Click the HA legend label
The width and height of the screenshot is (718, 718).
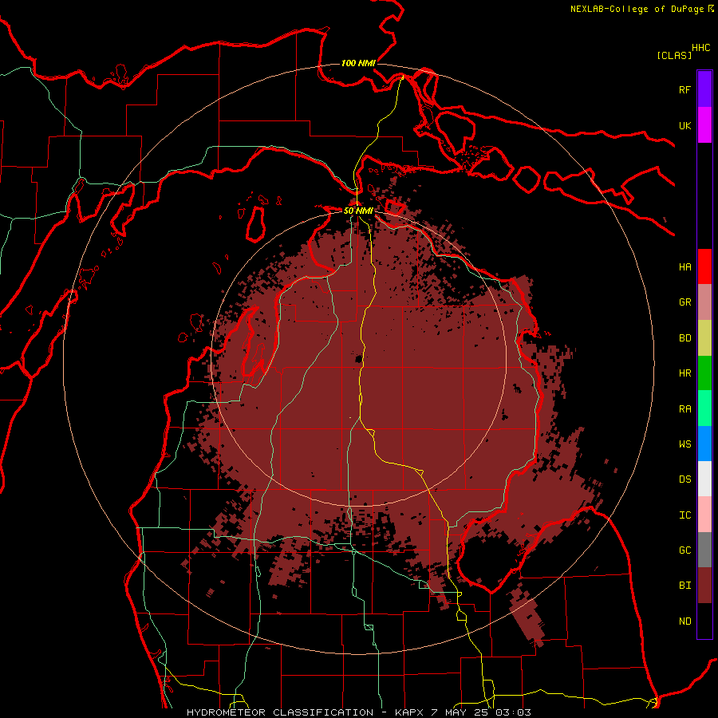pyautogui.click(x=684, y=267)
